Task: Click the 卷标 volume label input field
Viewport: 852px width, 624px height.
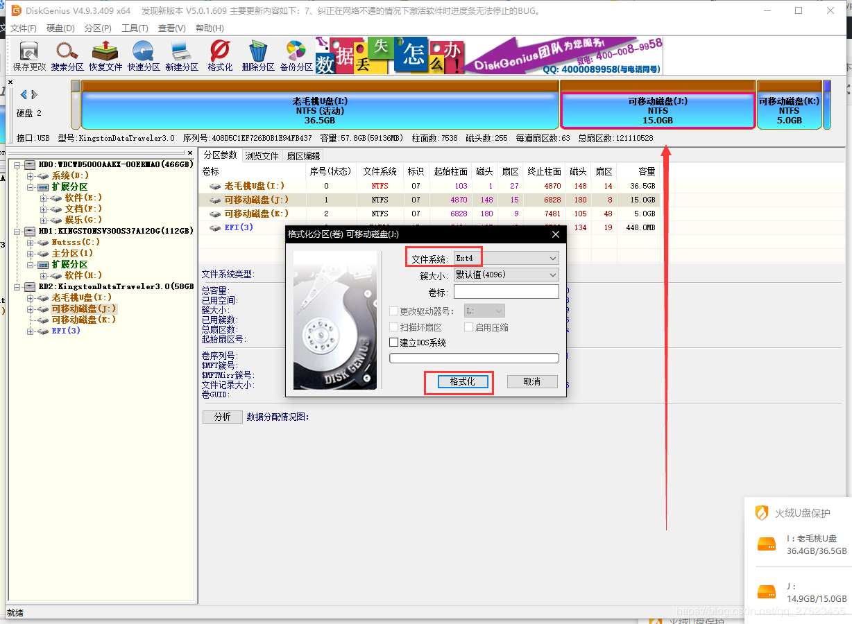Action: click(506, 292)
